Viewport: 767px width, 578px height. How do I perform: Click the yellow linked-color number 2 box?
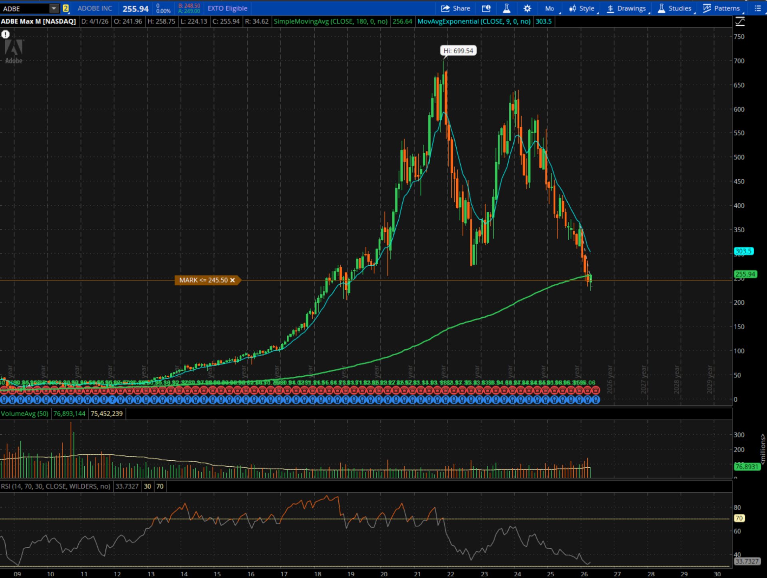[66, 8]
